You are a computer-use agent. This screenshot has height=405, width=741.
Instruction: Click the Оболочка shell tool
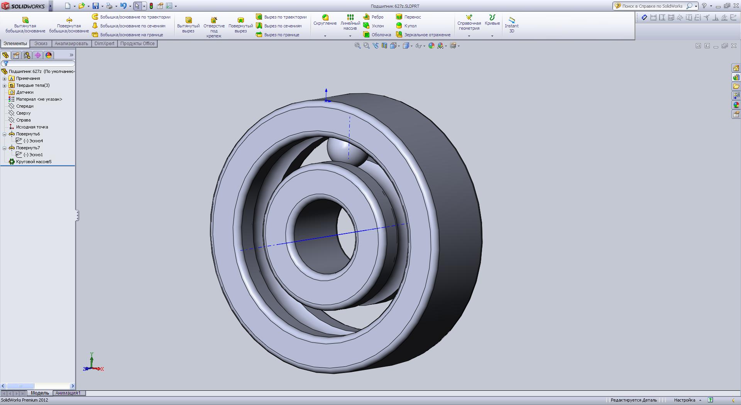click(x=377, y=35)
